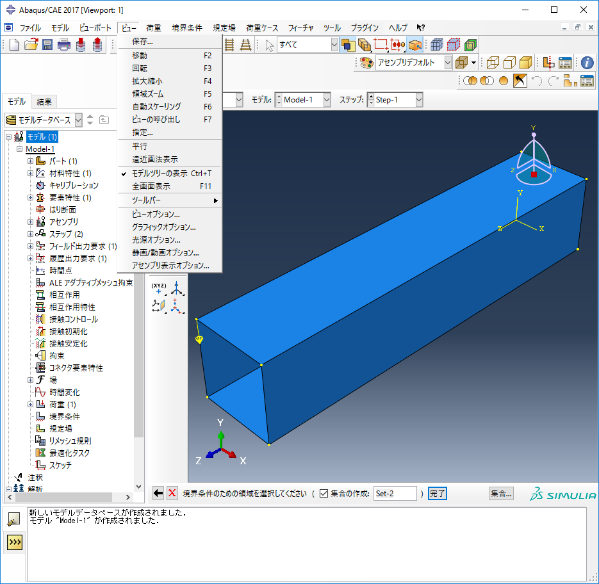The height and width of the screenshot is (584, 599).
Task: Print the viewport using printer icon
Action: click(64, 45)
